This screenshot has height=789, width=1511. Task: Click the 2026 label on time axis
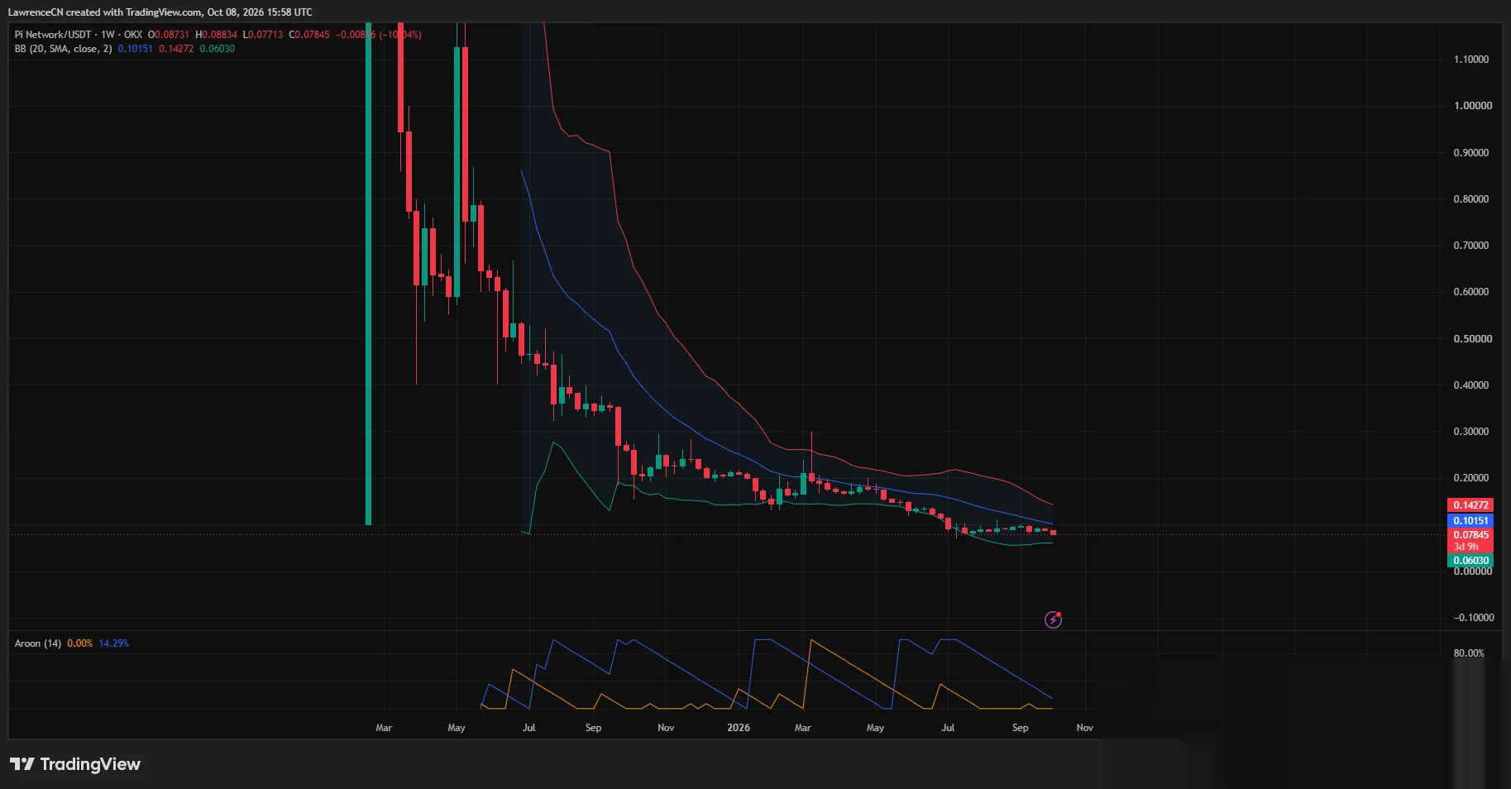coord(739,728)
